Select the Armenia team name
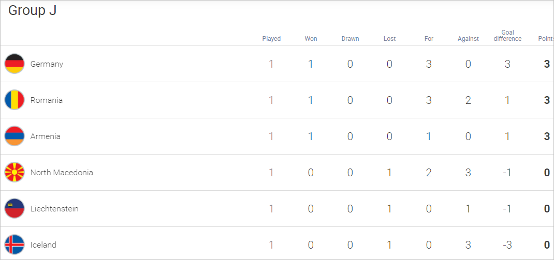Screen dimensions: 554x260 click(x=45, y=136)
